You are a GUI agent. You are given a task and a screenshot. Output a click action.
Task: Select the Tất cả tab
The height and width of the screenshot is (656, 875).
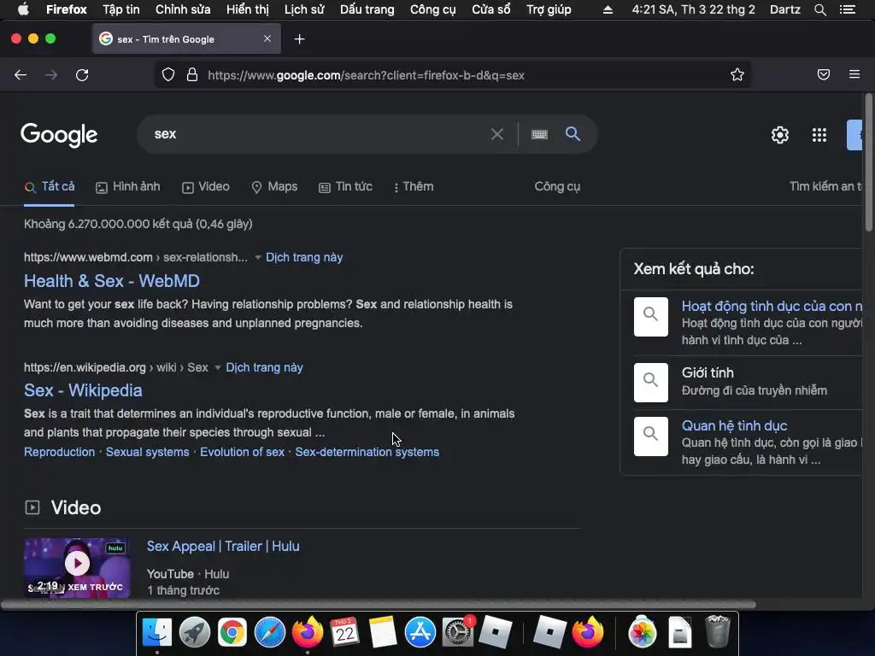coord(49,186)
